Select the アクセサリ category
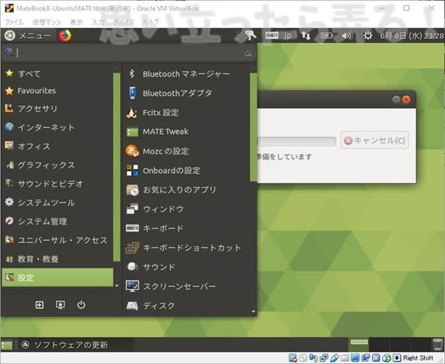The height and width of the screenshot is (364, 445). [x=58, y=108]
